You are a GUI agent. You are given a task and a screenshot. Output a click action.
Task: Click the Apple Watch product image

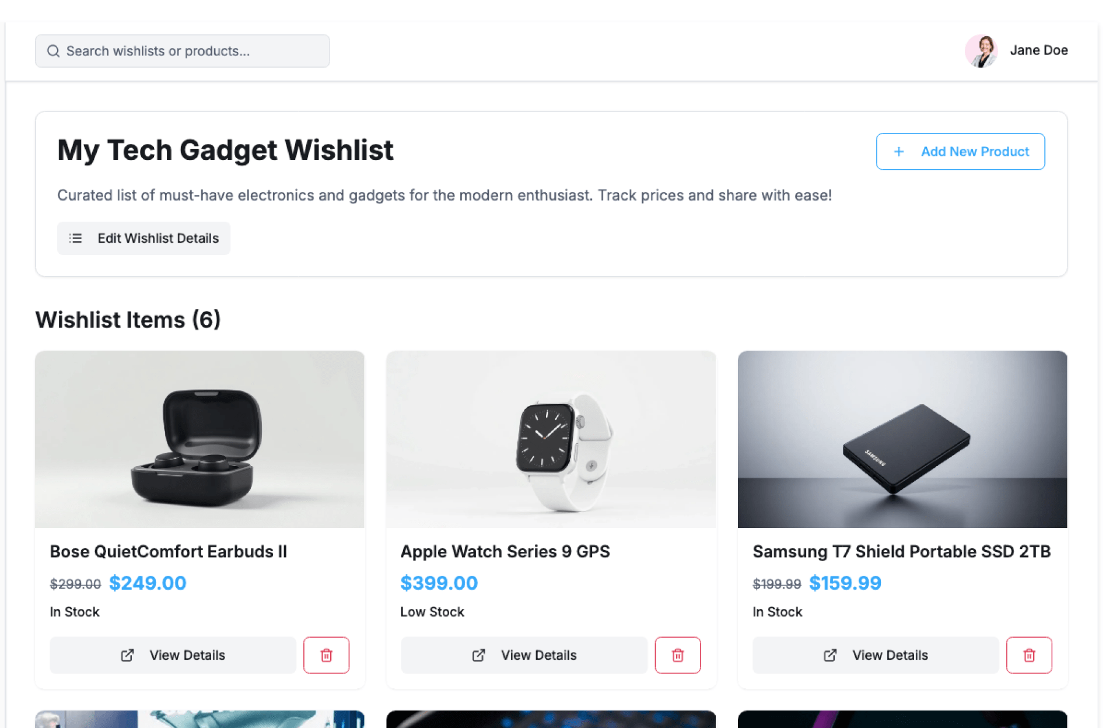point(551,439)
